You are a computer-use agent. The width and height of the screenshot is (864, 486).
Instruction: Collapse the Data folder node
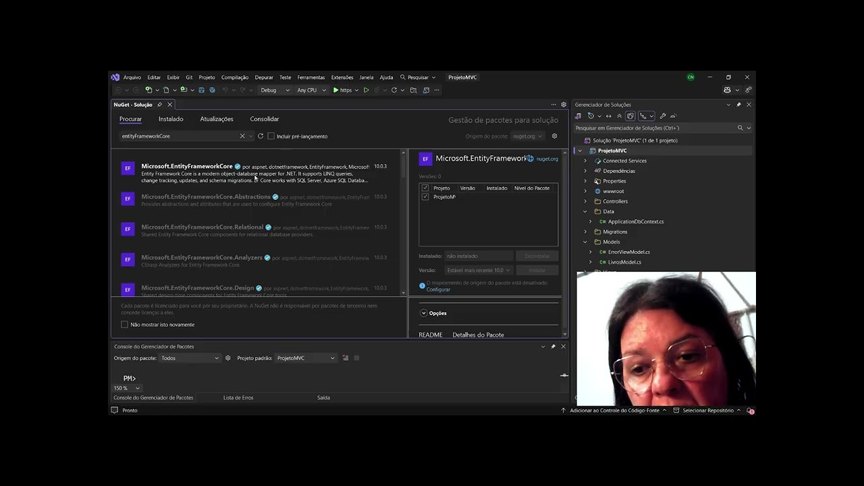585,211
